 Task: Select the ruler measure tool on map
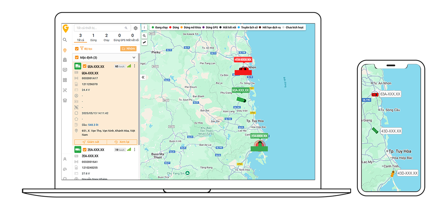click(x=144, y=42)
